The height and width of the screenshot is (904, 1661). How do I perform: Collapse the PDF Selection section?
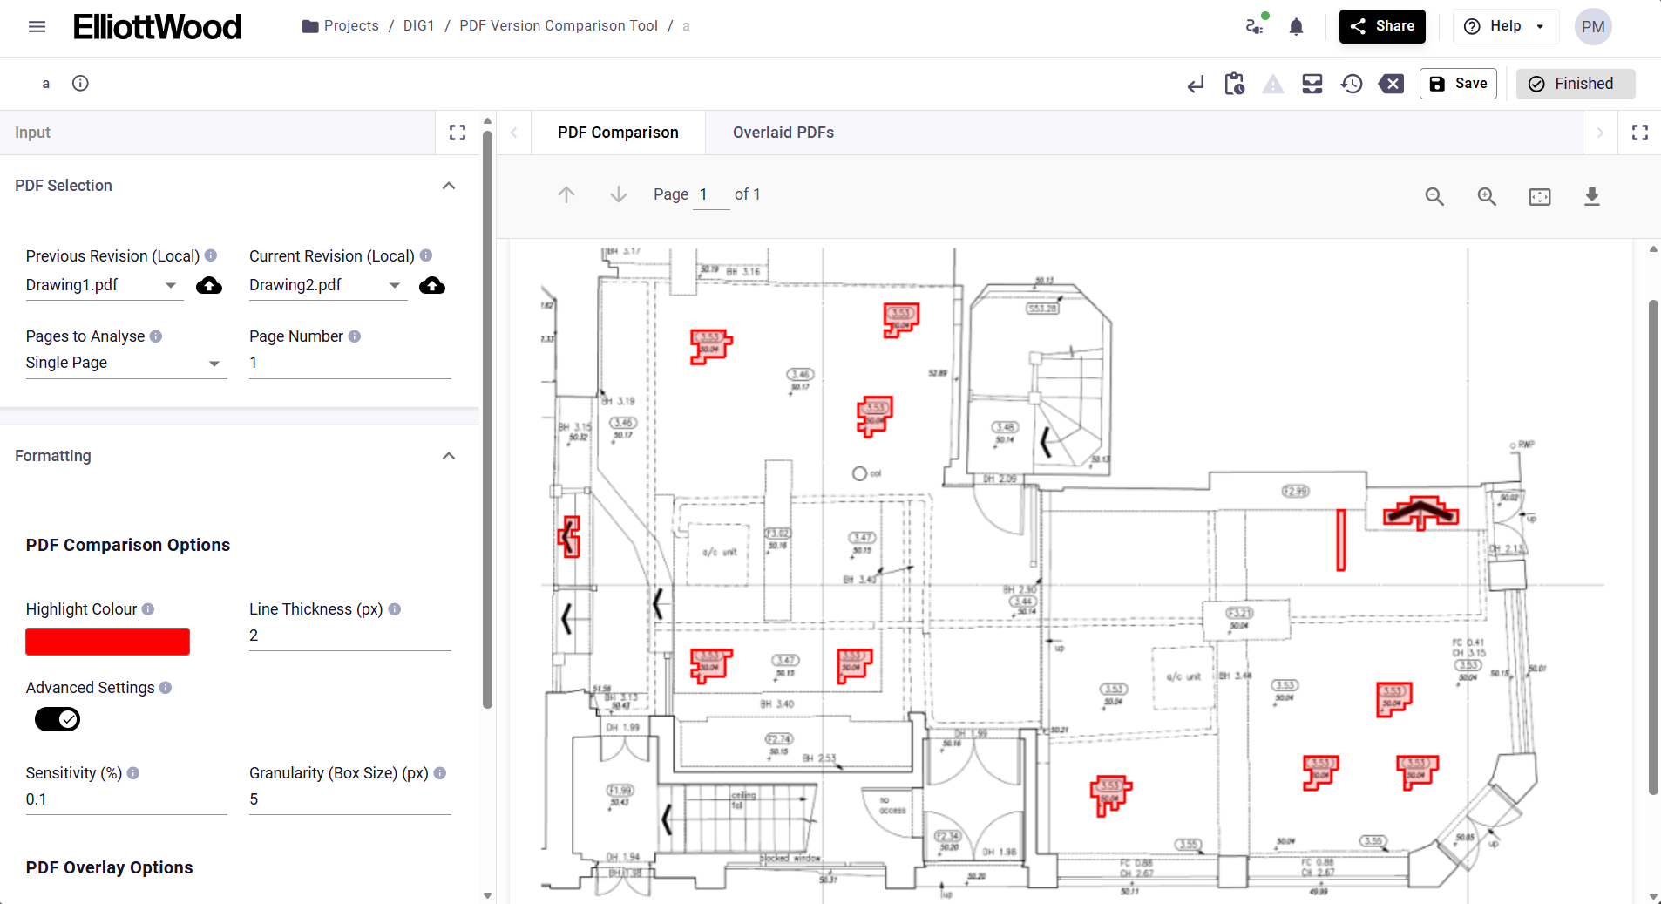449,186
